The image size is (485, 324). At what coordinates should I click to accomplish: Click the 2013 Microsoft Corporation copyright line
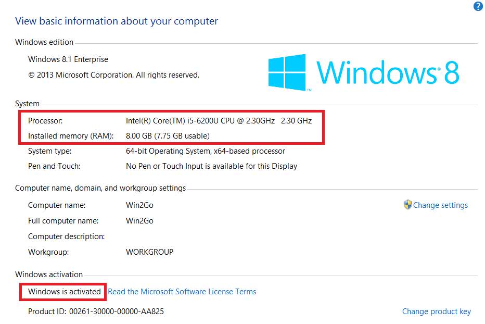click(x=114, y=75)
